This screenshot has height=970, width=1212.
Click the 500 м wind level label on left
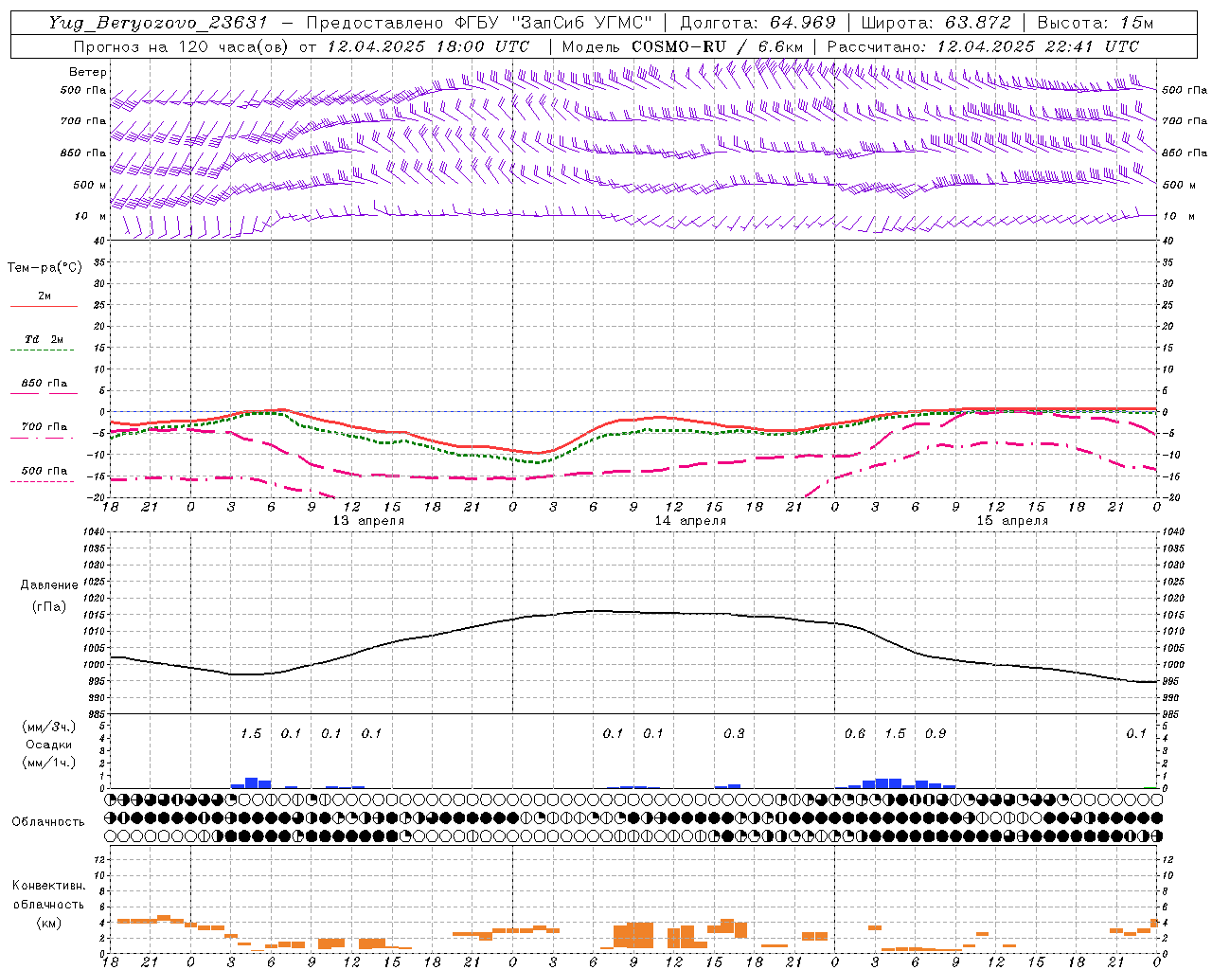click(x=89, y=186)
